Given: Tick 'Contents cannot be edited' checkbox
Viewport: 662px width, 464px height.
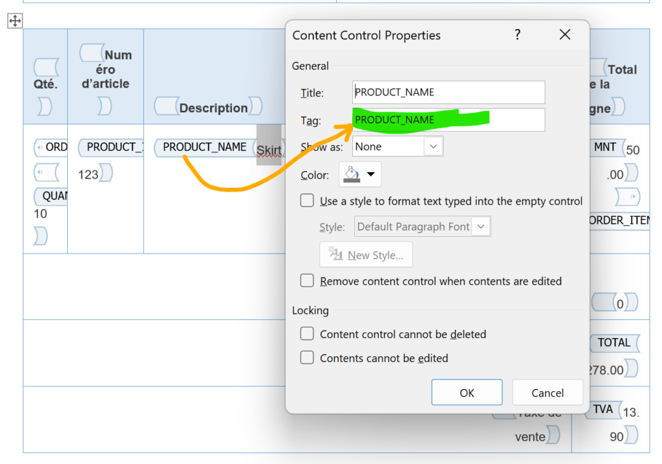Looking at the screenshot, I should [307, 358].
